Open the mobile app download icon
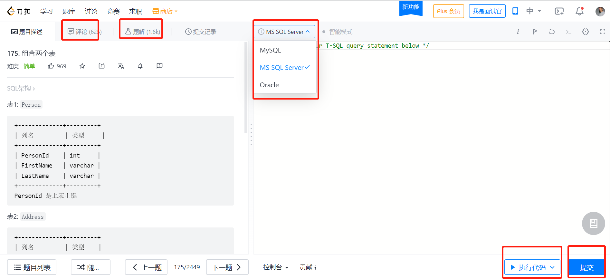The image size is (610, 279). (515, 11)
